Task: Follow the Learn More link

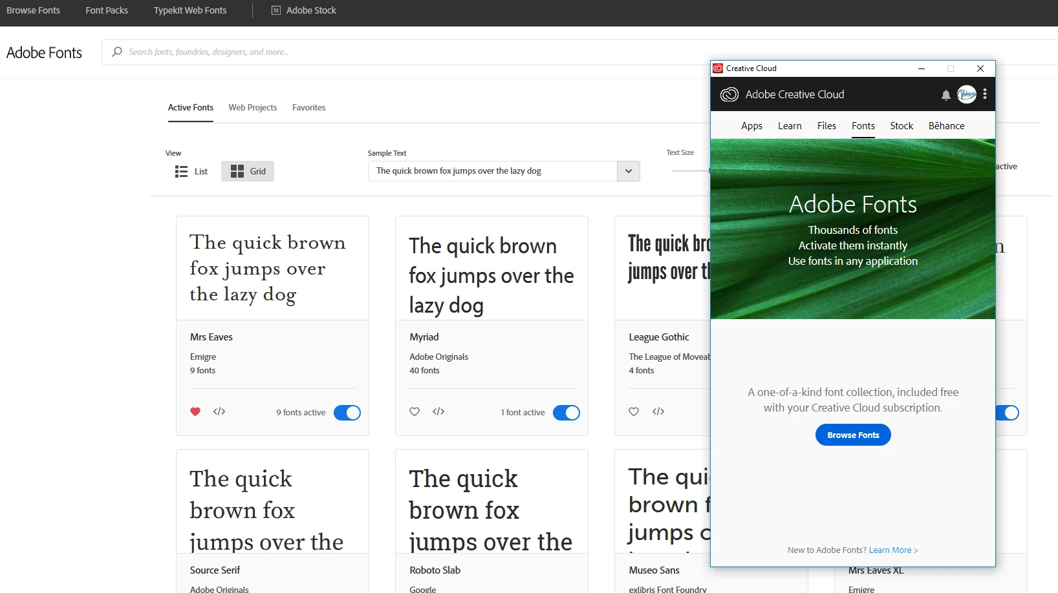Action: coord(893,550)
